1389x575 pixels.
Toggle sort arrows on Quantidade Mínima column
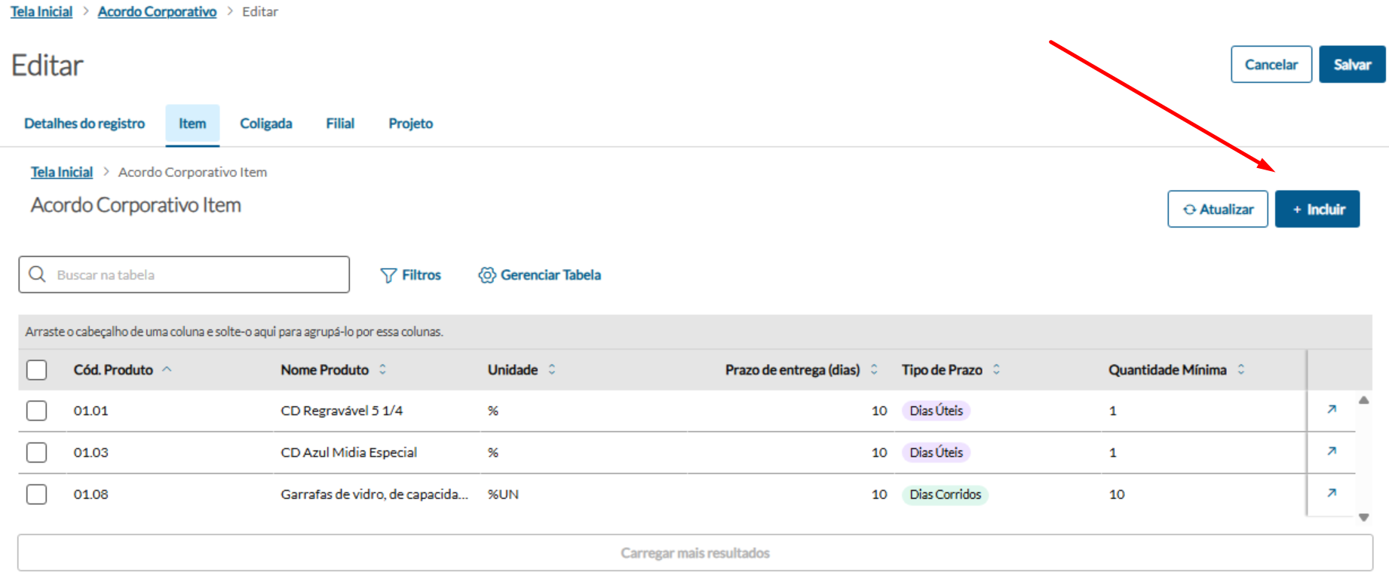[x=1241, y=369]
